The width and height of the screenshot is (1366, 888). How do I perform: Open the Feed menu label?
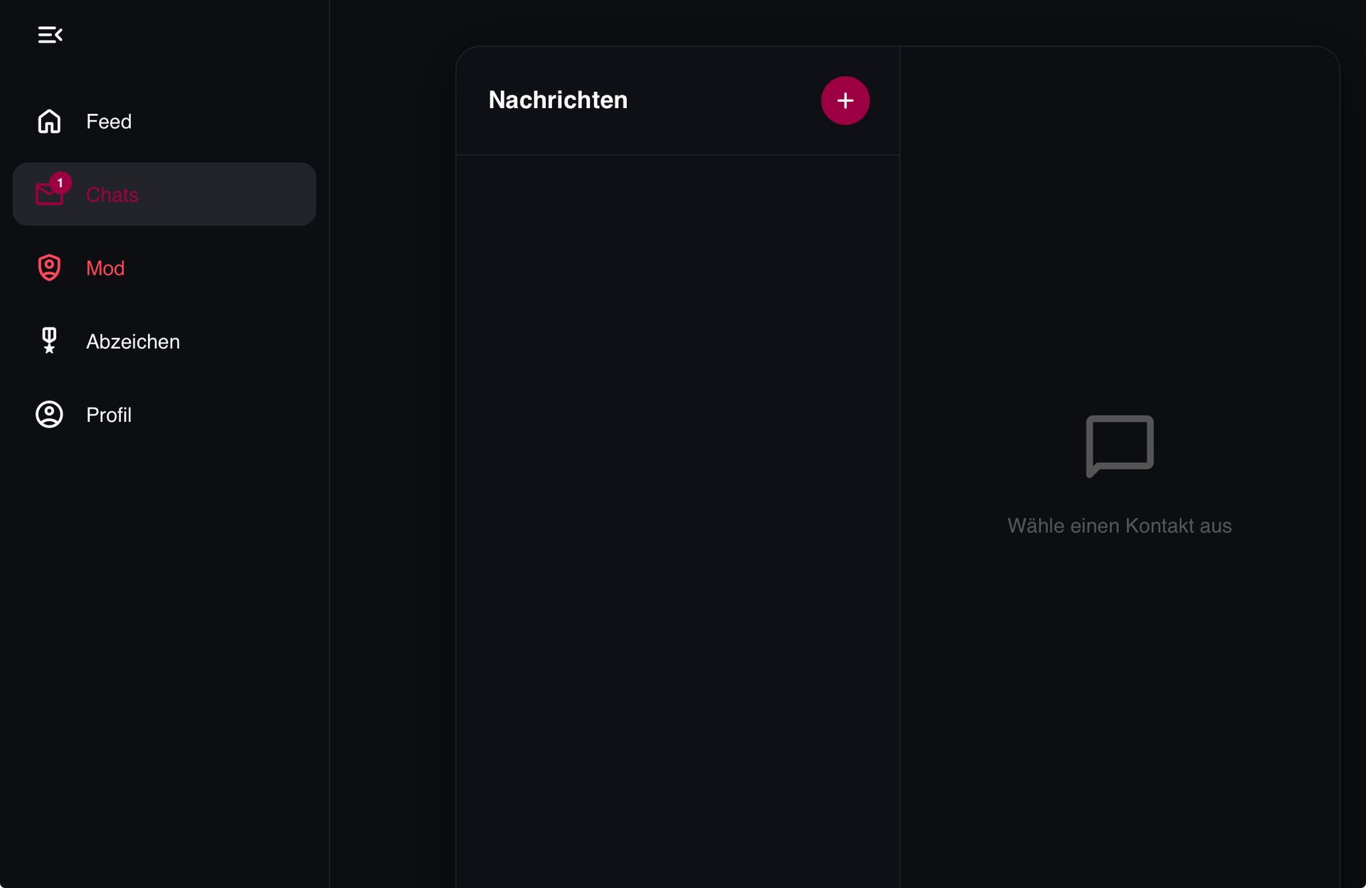[109, 122]
